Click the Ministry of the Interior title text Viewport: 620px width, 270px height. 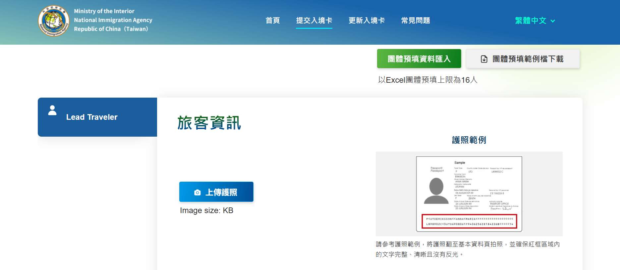coord(104,11)
